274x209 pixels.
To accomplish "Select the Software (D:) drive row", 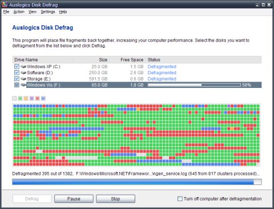I will pos(137,73).
